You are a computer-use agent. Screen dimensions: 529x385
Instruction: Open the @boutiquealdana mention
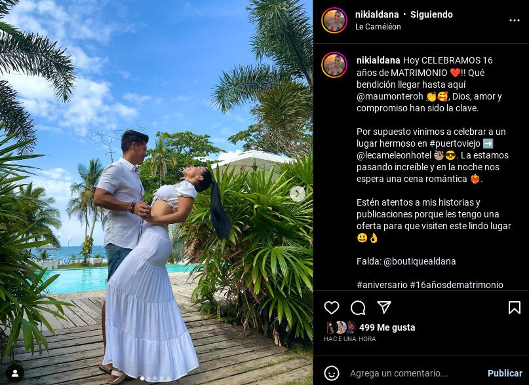tap(420, 261)
